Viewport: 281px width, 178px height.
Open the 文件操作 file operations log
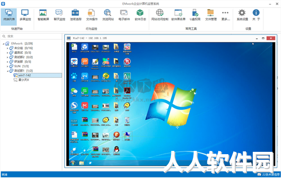[x=92, y=15]
